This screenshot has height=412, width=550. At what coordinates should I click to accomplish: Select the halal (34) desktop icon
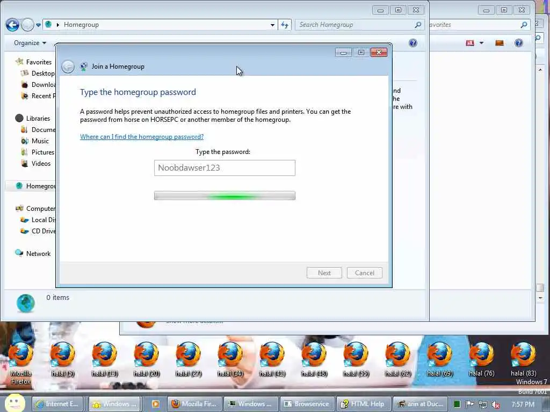coord(230,359)
